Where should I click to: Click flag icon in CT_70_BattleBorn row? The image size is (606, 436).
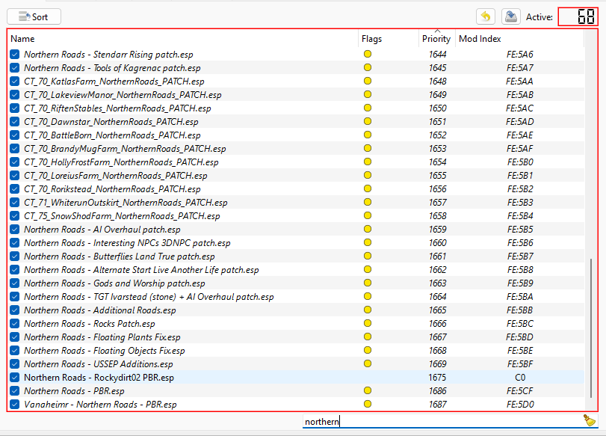[368, 135]
